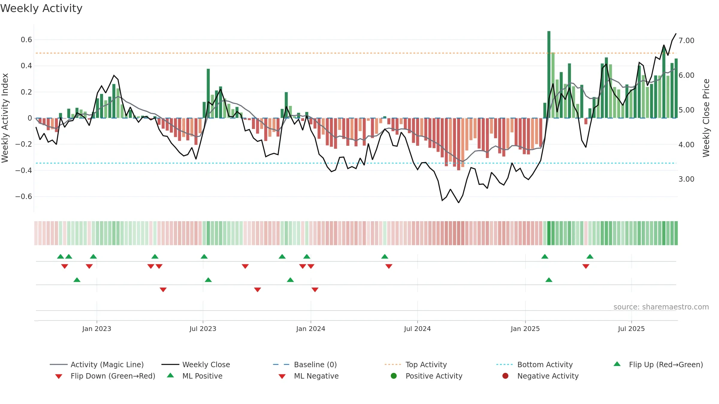Click the flip up marker at Jul 2023
This screenshot has width=719, height=404.
(x=204, y=256)
